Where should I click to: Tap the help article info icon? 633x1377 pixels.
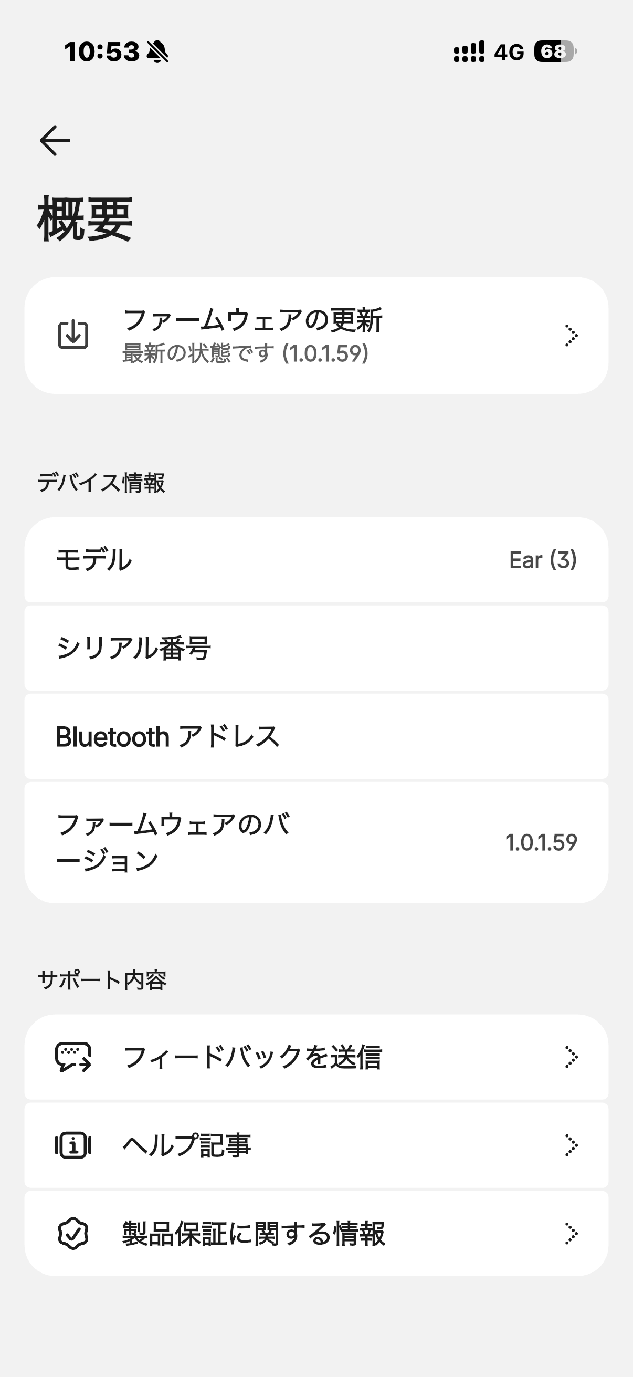click(x=73, y=1145)
